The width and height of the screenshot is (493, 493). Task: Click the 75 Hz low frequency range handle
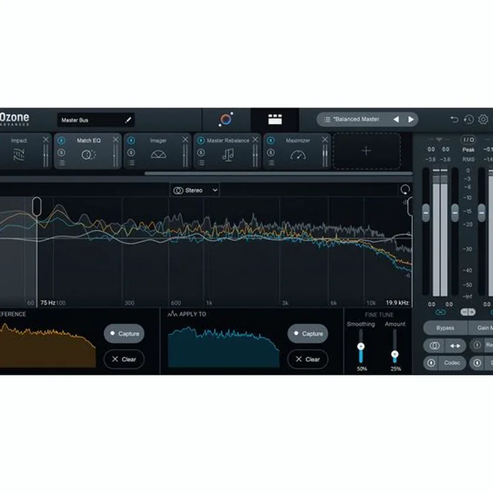[x=37, y=207]
